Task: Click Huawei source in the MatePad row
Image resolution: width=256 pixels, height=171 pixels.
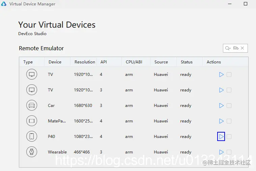Action: [161, 121]
